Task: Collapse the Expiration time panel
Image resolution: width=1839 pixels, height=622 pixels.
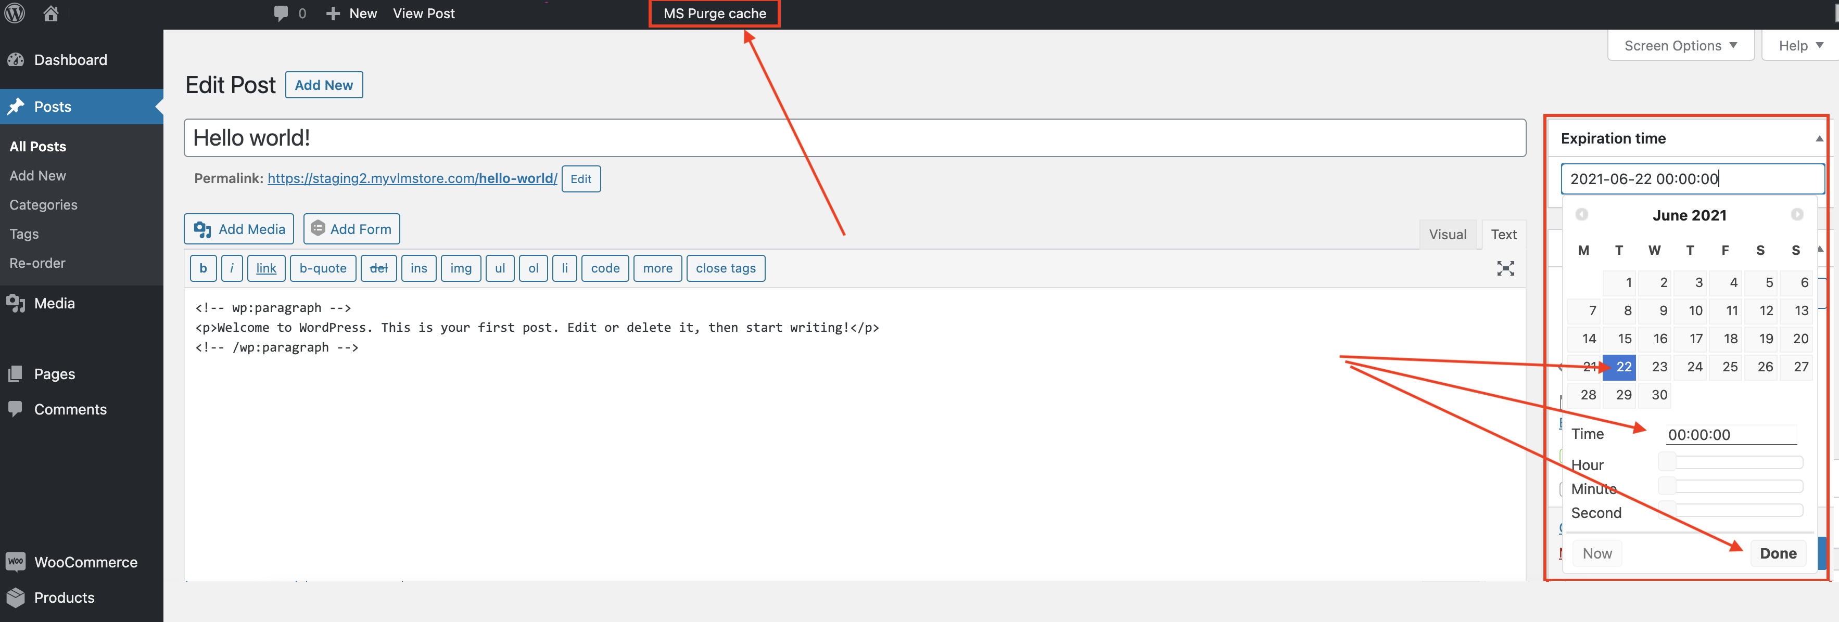Action: point(1819,138)
